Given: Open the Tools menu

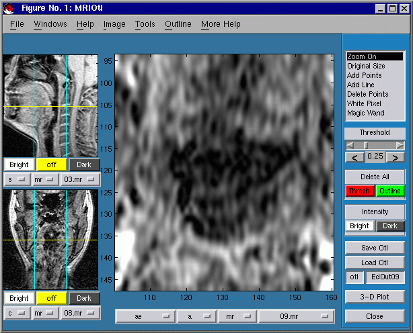Looking at the screenshot, I should click(145, 24).
